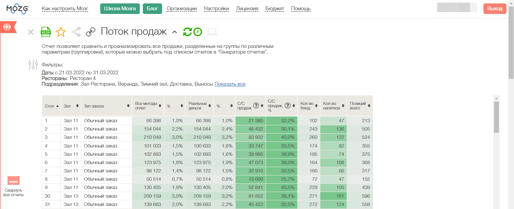Viewport: 514px width, 209px height.
Task: Open the schedule clock icon
Action: pos(198,32)
